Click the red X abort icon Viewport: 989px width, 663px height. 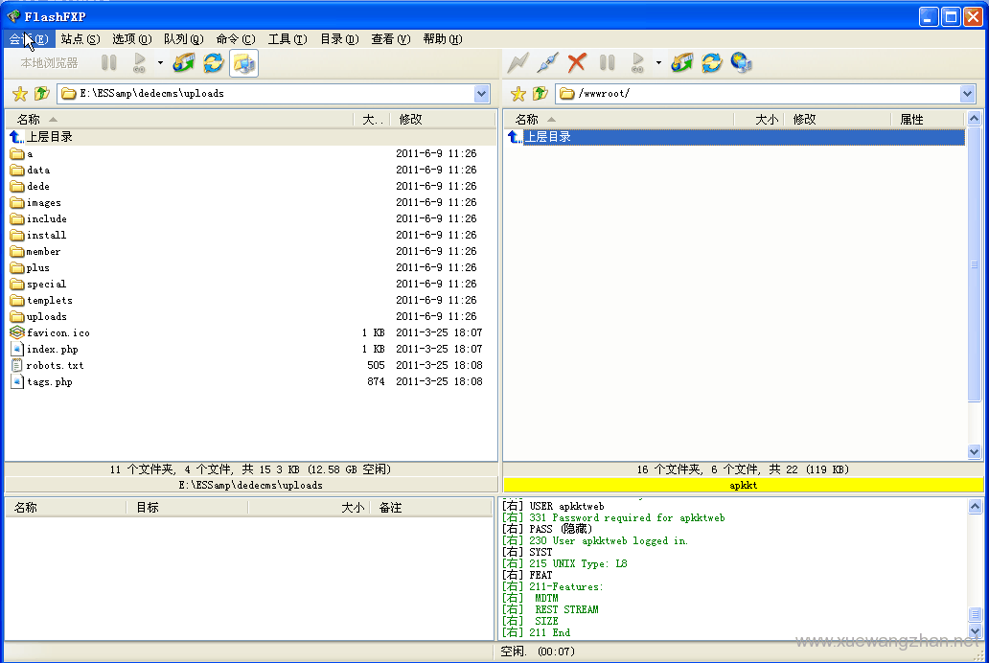coord(577,63)
